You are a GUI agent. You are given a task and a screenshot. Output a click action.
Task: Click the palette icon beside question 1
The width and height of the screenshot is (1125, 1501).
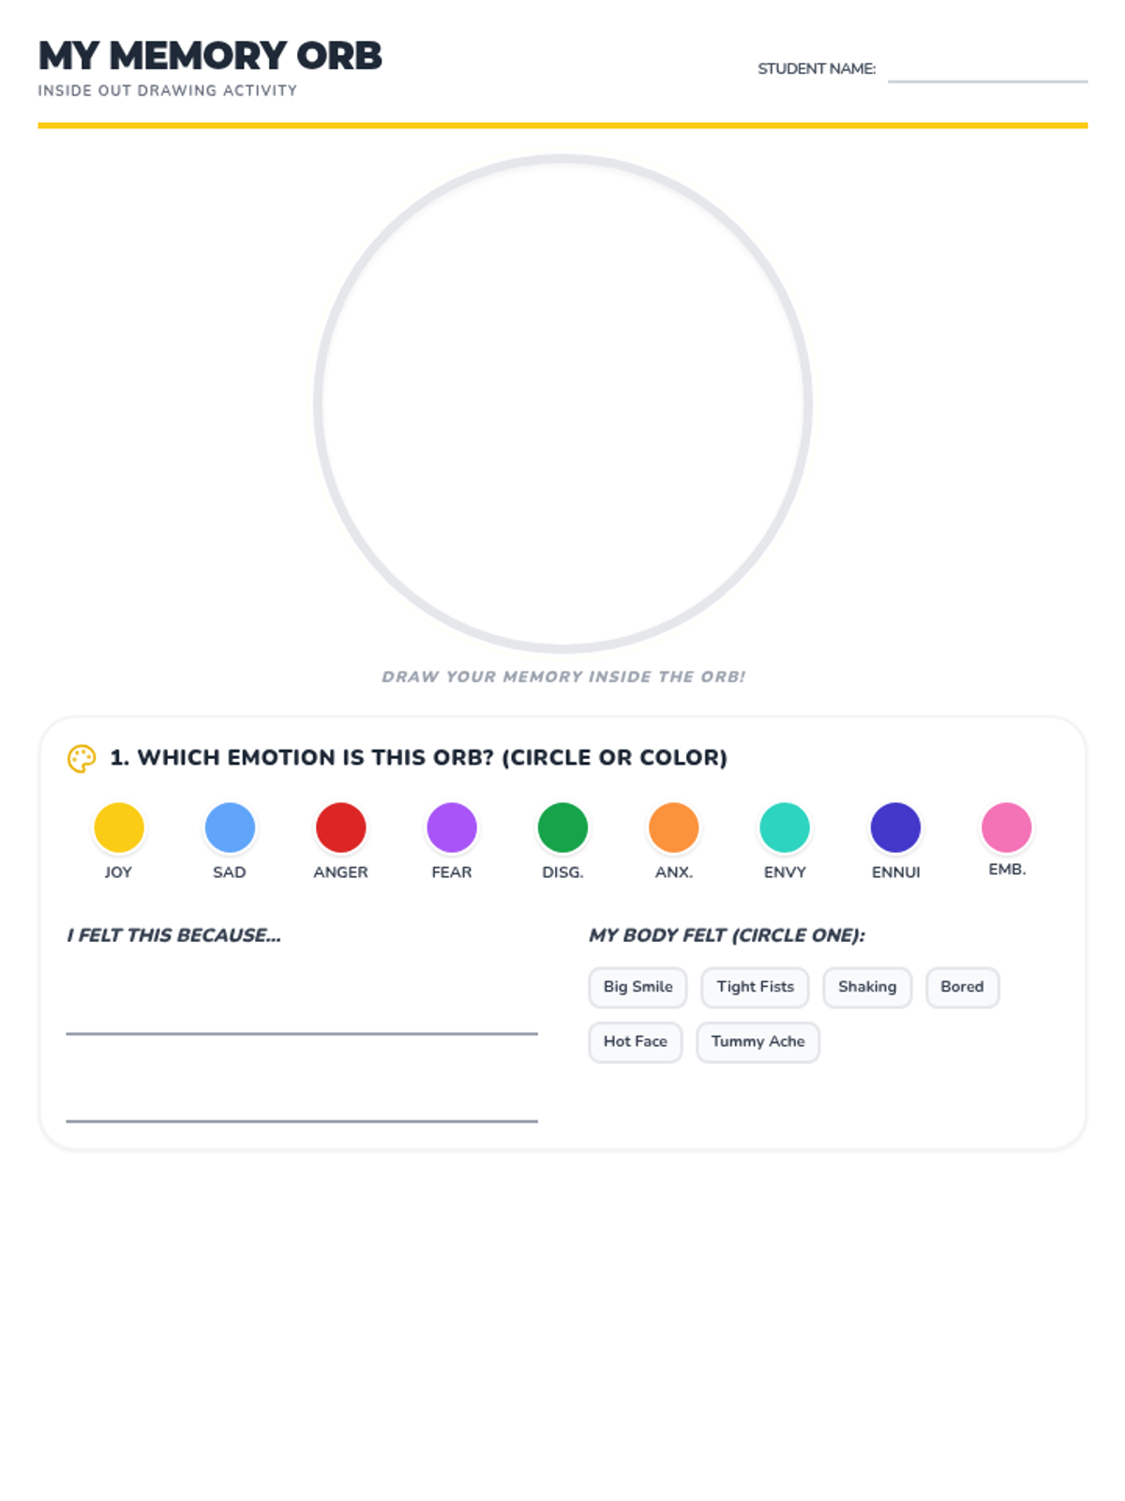[82, 758]
